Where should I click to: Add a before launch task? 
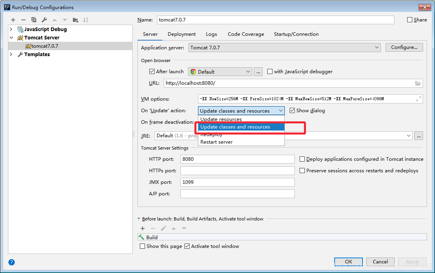[143, 228]
